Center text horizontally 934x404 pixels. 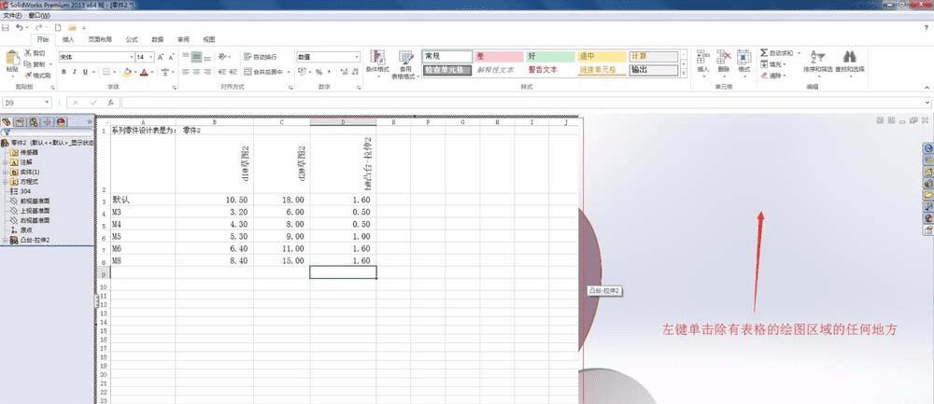pos(196,72)
